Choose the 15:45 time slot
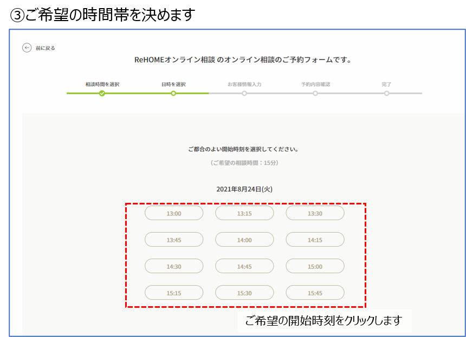Image resolution: width=466 pixels, height=337 pixels. (x=315, y=293)
